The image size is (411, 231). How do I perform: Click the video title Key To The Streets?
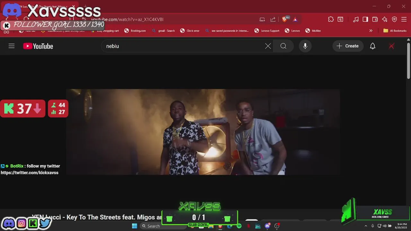(97, 217)
